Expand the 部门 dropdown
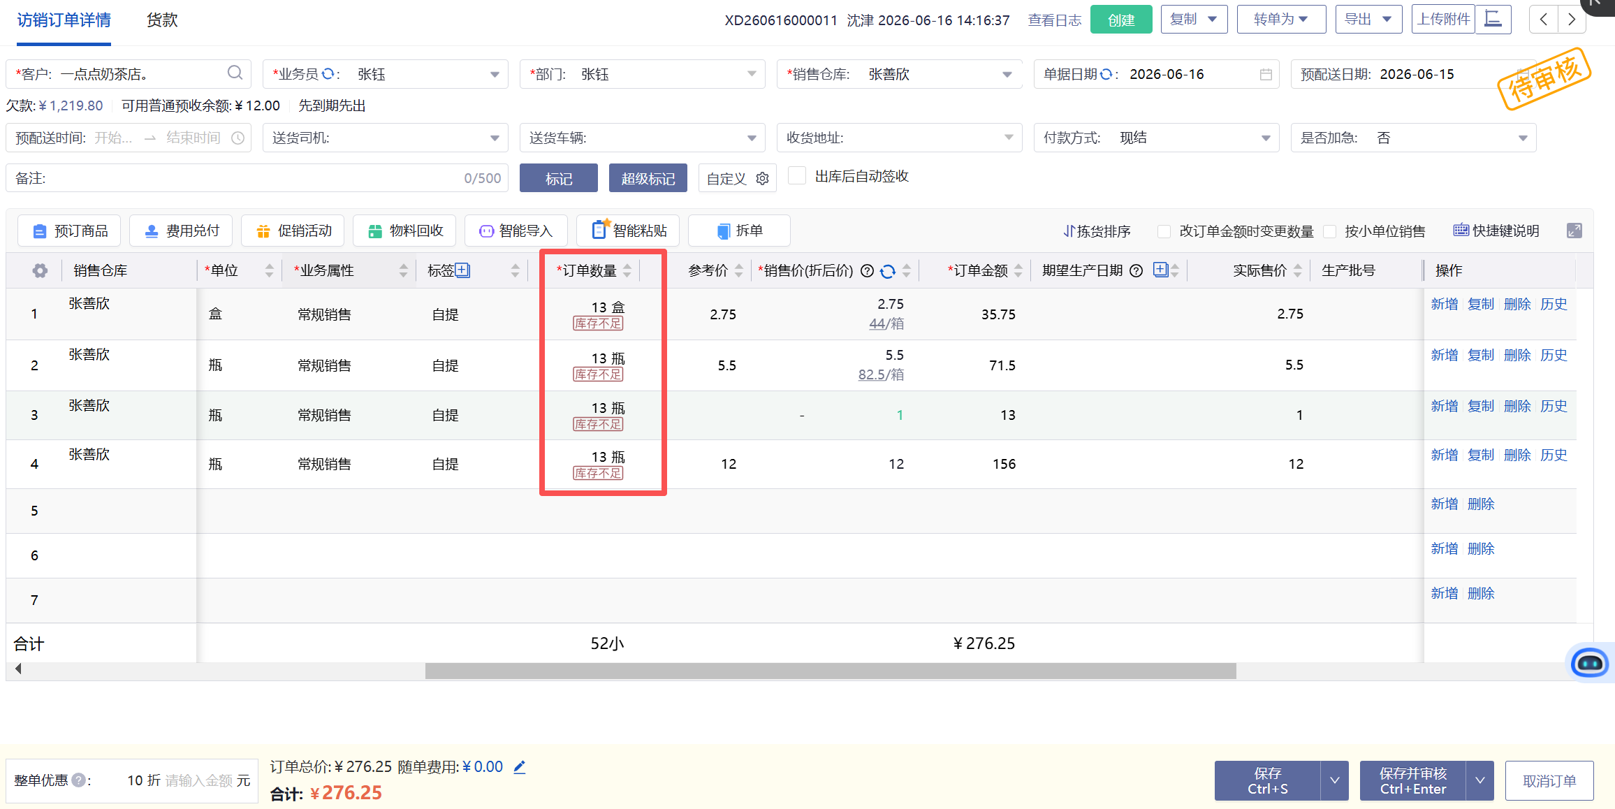This screenshot has width=1615, height=809. (752, 74)
